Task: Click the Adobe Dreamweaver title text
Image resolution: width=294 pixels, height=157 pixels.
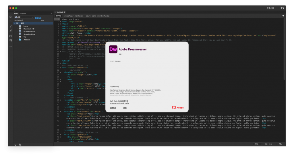Action: coord(133,49)
